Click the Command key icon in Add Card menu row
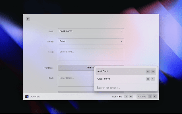The width and height of the screenshot is (182, 114). [148, 72]
